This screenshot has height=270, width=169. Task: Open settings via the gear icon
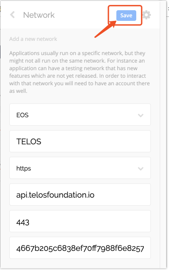pos(147,15)
